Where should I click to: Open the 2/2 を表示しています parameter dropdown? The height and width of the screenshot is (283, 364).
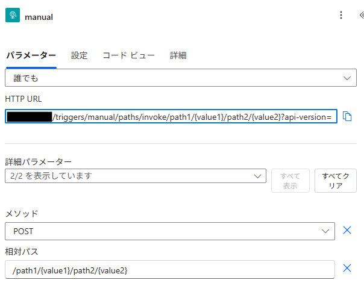pyautogui.click(x=136, y=176)
